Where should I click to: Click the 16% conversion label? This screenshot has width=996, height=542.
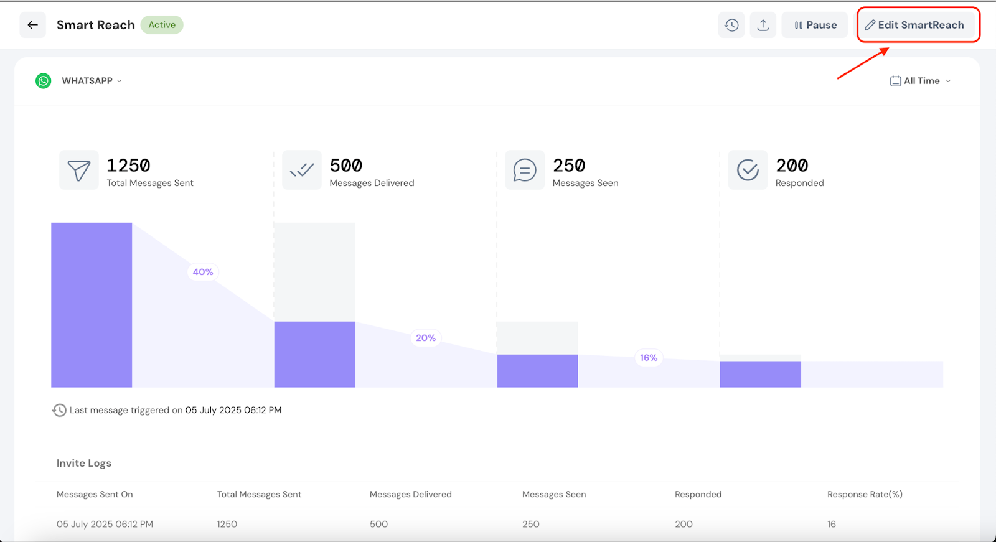649,358
